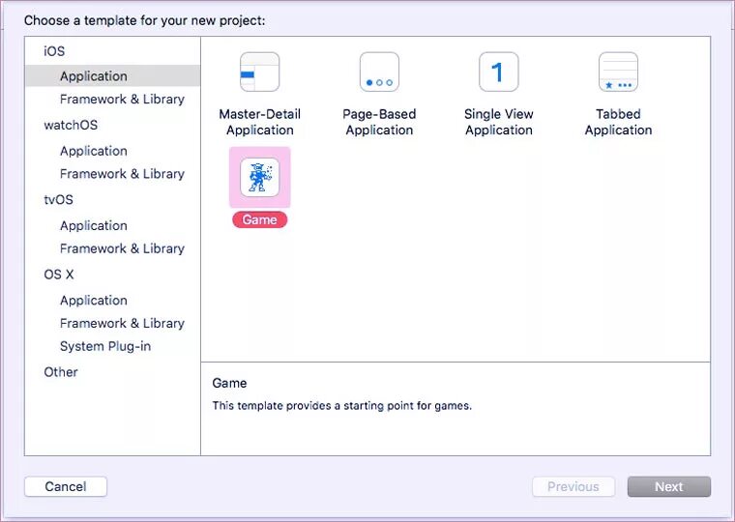Click the iOS section header
The width and height of the screenshot is (735, 522).
54,51
